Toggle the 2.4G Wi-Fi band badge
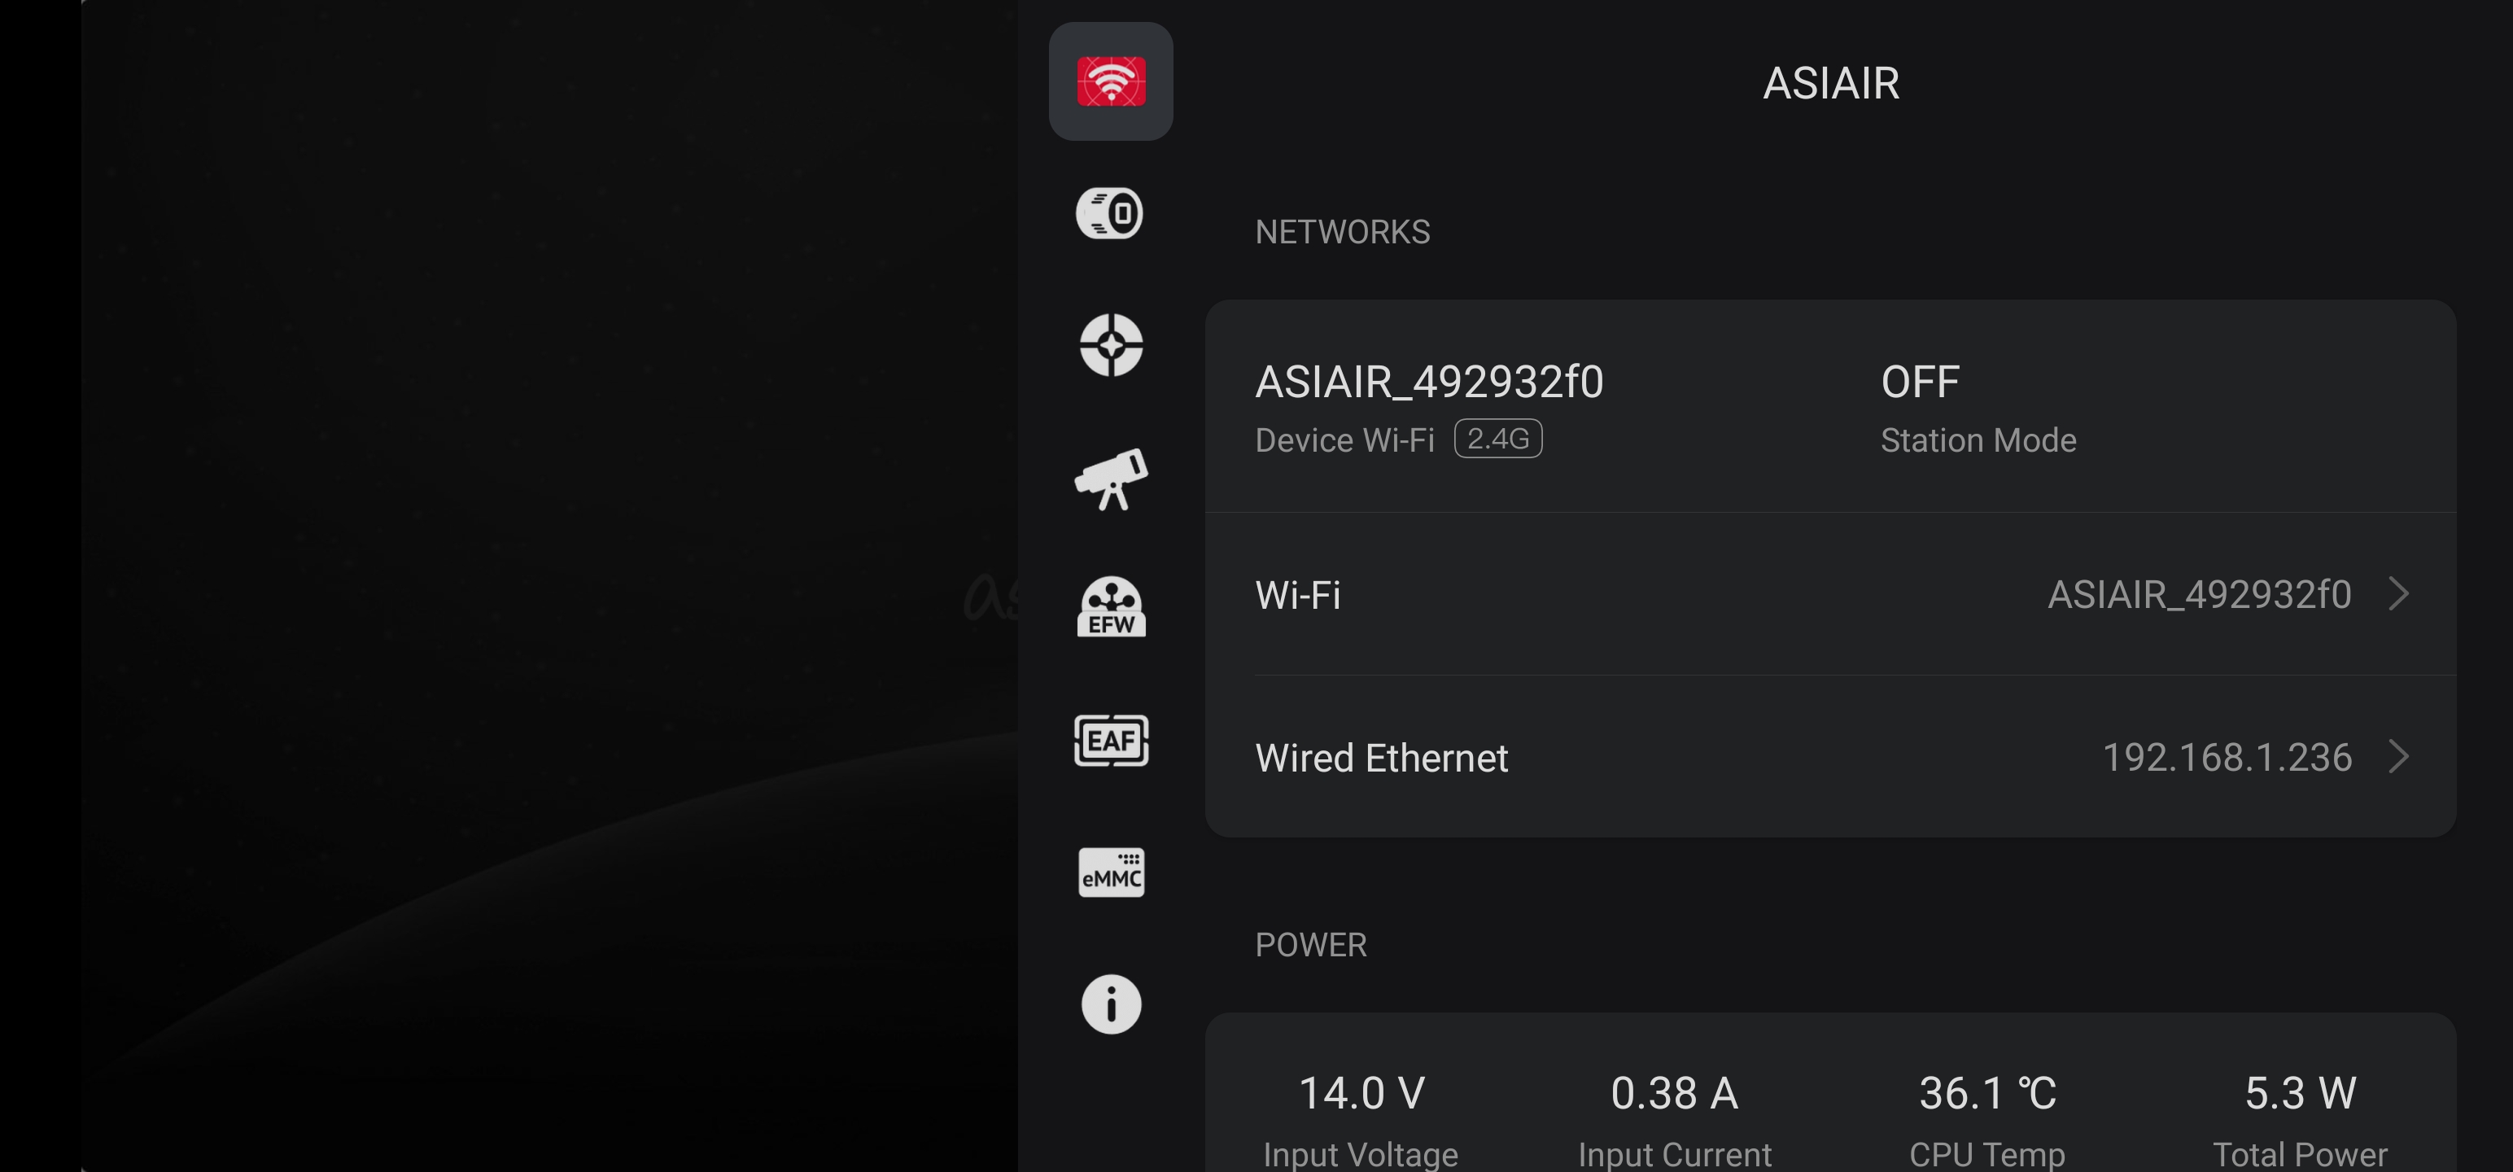The width and height of the screenshot is (2513, 1172). [x=1497, y=438]
